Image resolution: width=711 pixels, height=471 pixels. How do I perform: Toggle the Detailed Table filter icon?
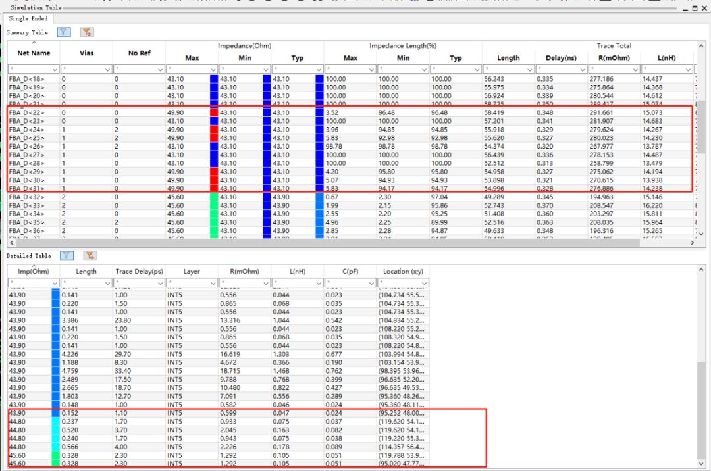[x=66, y=255]
